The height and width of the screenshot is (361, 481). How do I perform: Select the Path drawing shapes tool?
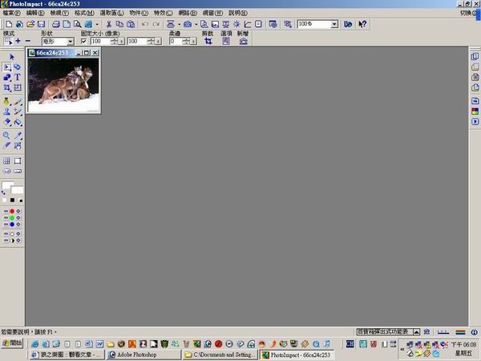(7, 77)
